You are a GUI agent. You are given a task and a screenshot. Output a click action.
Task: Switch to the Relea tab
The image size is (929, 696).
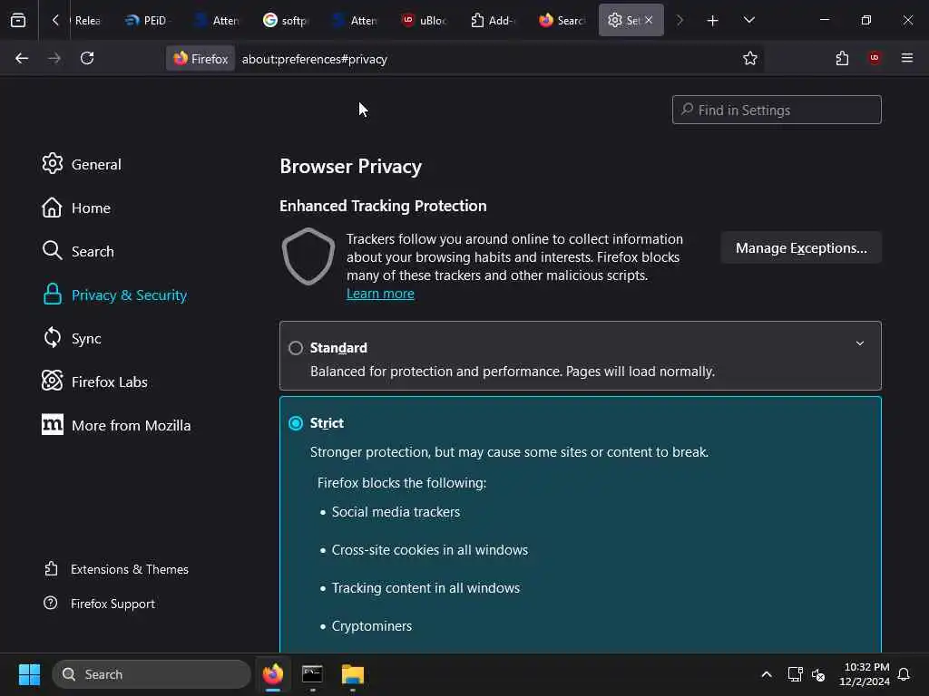[88, 21]
